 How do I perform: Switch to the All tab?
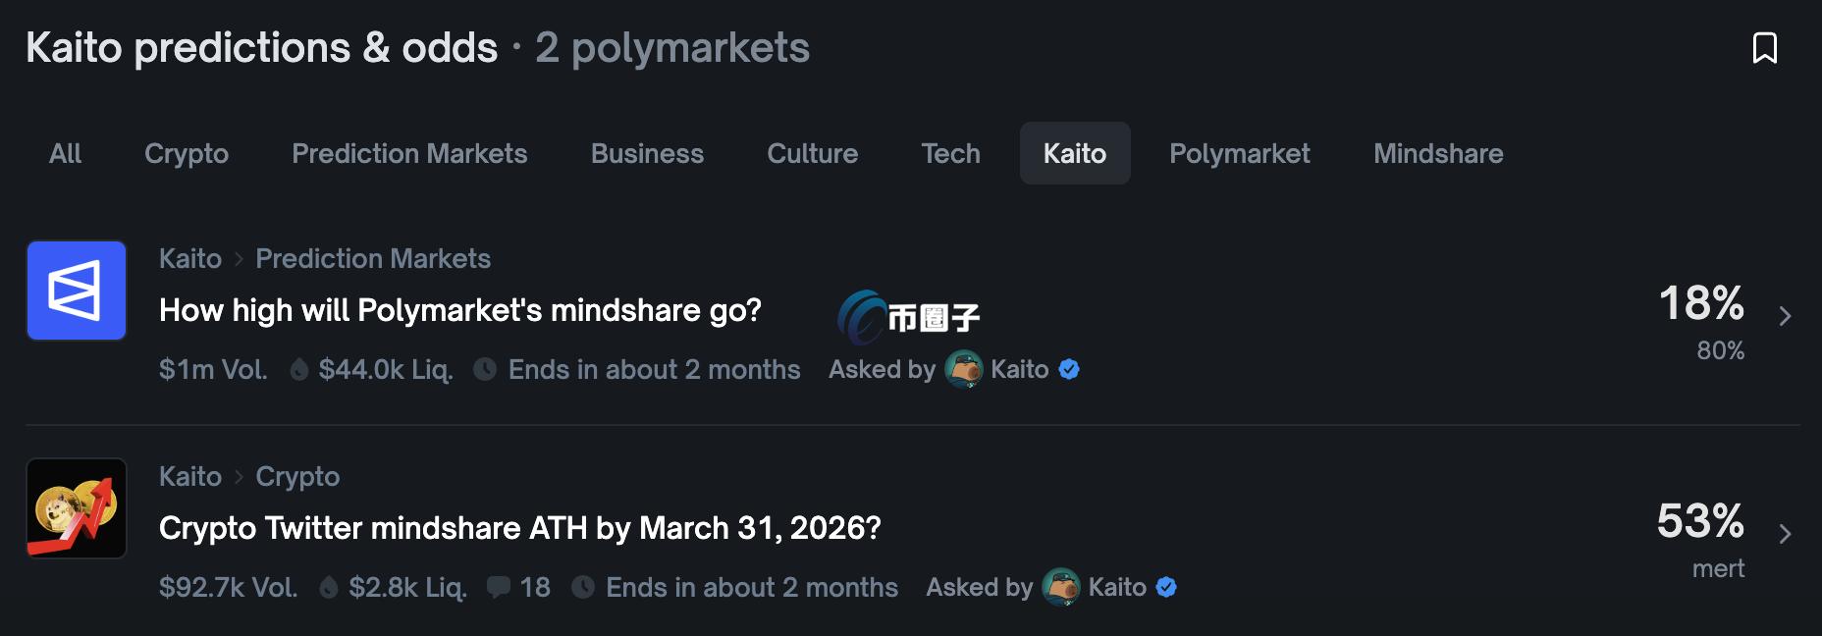66,153
